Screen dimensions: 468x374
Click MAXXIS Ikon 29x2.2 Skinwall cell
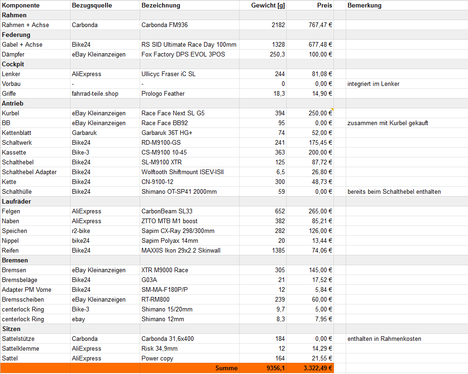(190, 250)
